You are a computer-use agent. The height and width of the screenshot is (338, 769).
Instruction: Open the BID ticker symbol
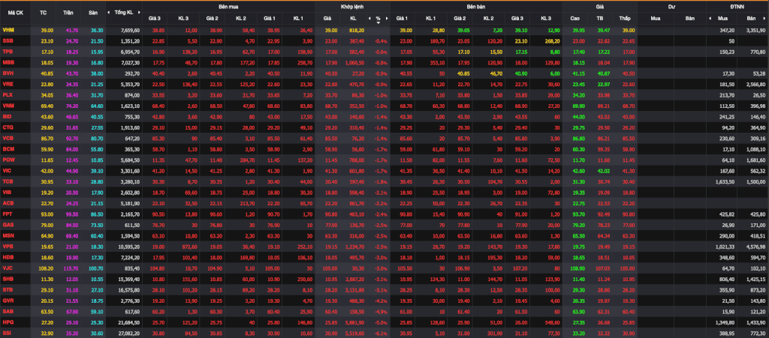pyautogui.click(x=8, y=116)
